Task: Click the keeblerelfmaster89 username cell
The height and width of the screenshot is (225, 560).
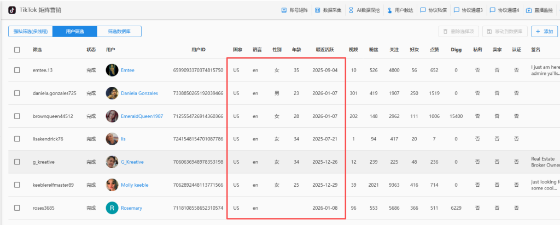Action: [53, 185]
